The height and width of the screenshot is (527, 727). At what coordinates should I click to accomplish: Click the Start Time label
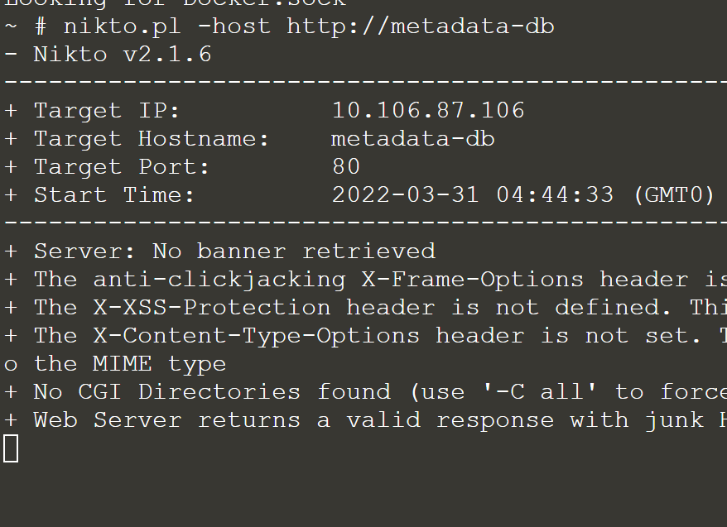click(114, 195)
